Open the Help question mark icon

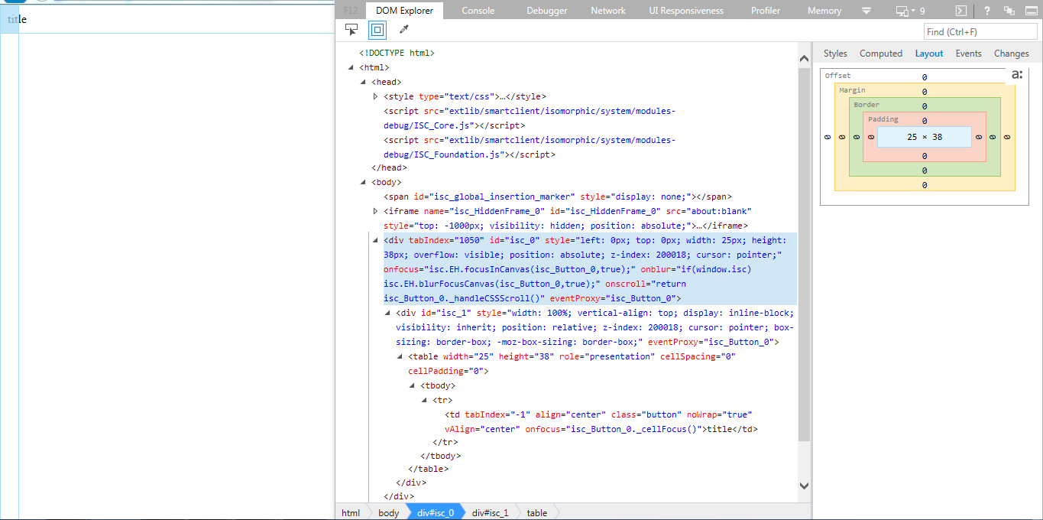click(x=987, y=11)
